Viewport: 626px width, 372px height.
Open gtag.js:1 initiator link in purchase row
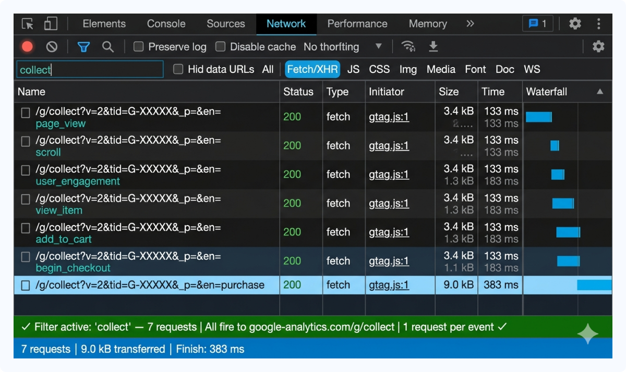coord(389,285)
